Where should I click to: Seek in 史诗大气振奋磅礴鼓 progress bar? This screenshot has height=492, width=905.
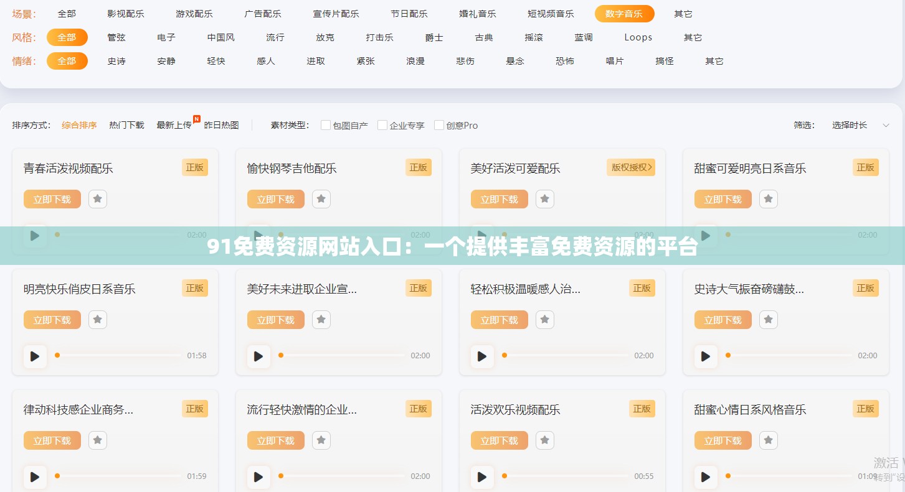click(789, 355)
